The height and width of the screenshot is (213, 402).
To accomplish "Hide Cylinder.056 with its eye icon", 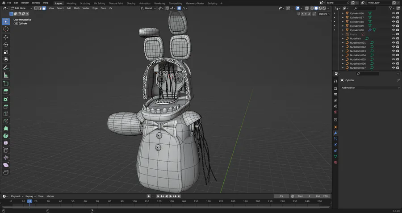I will tap(393, 13).
